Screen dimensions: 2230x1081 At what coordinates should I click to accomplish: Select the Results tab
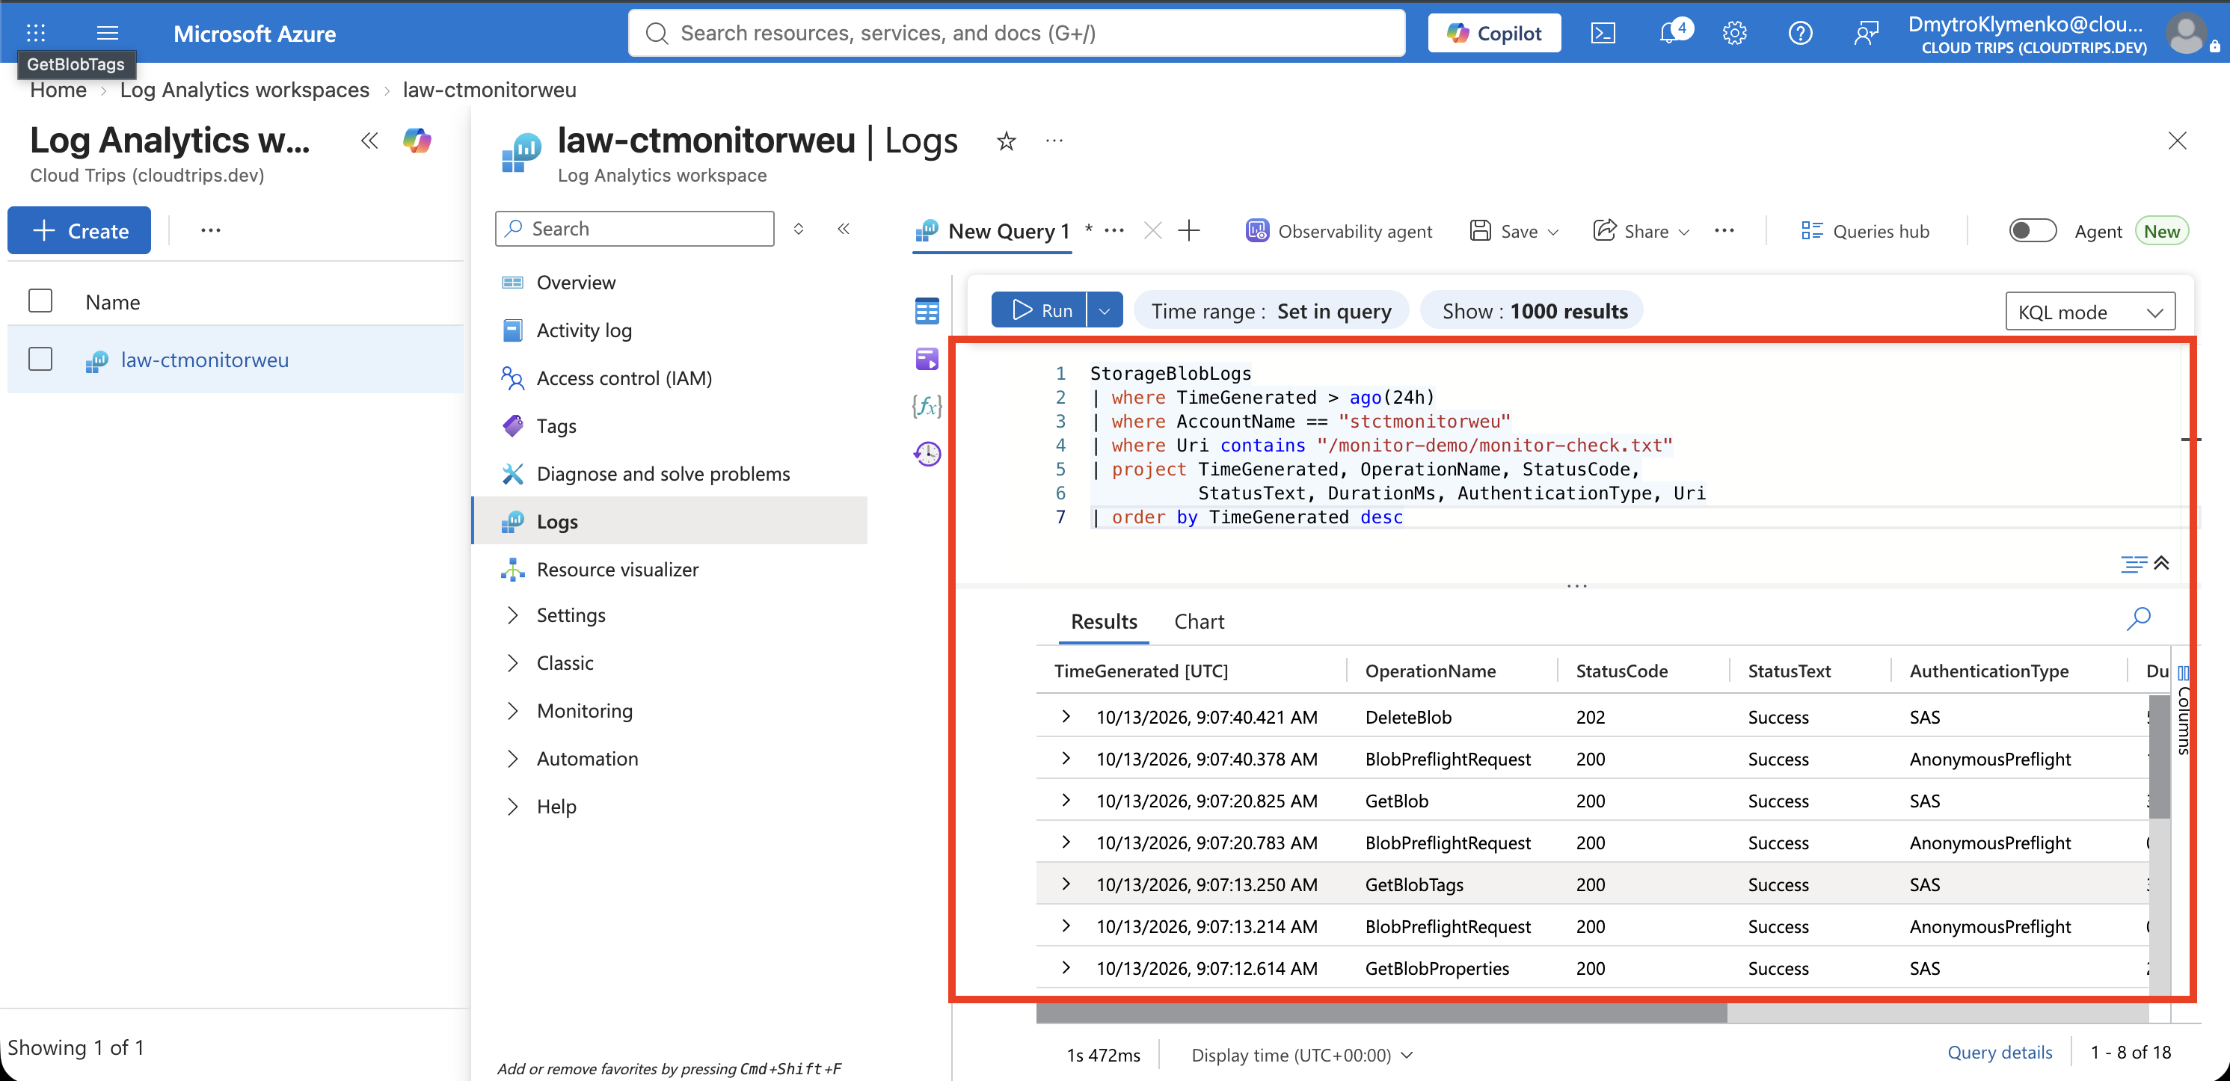1104,620
